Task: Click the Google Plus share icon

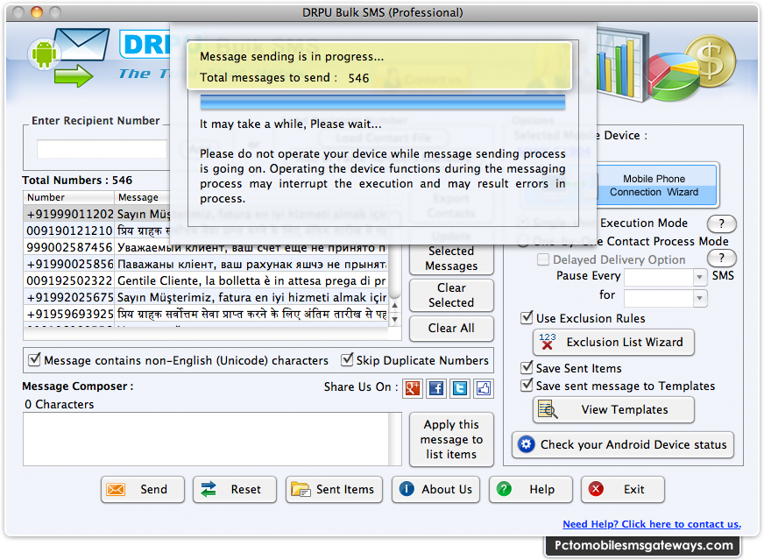Action: coord(413,388)
